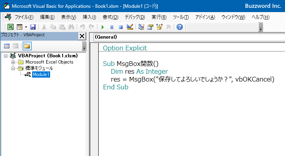This screenshot has height=156, width=285.
Task: Click the Option Explicit code line
Action: pos(125,48)
